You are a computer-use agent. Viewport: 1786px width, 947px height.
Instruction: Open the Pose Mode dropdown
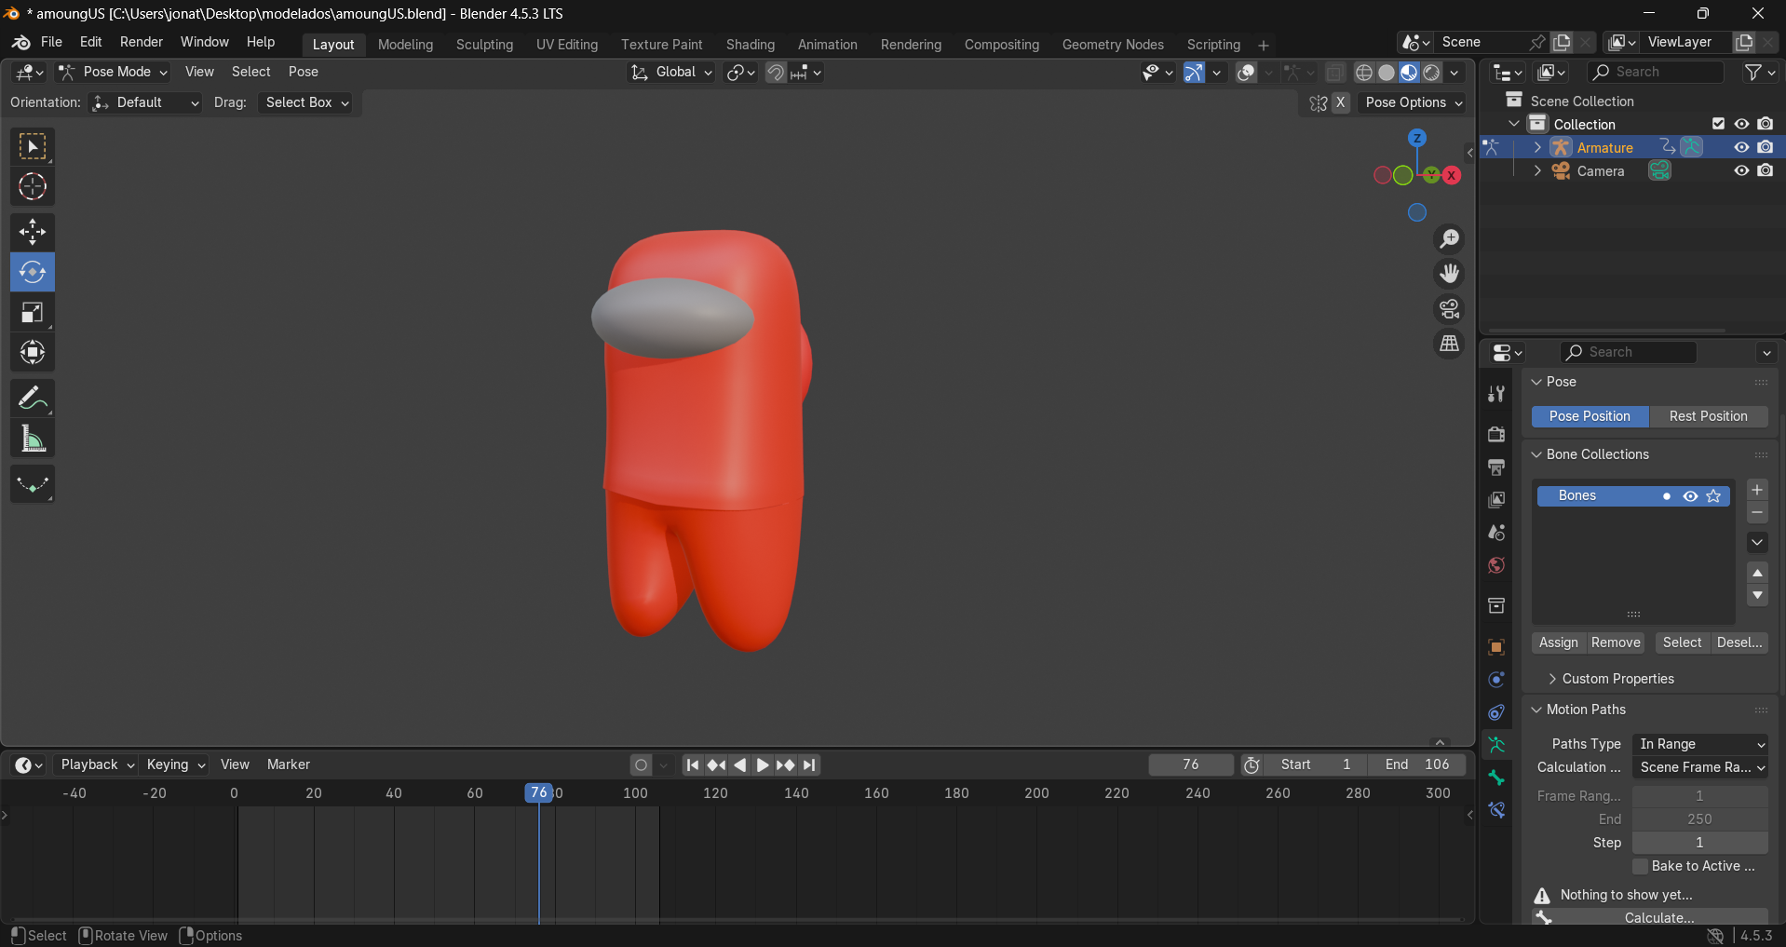click(x=111, y=72)
